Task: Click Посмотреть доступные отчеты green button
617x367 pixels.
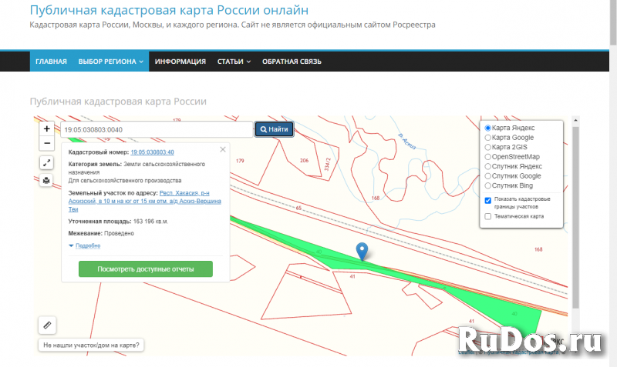Action: tap(145, 269)
